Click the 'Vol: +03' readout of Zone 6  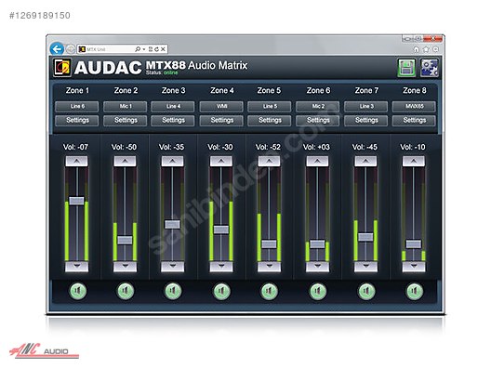(316, 147)
